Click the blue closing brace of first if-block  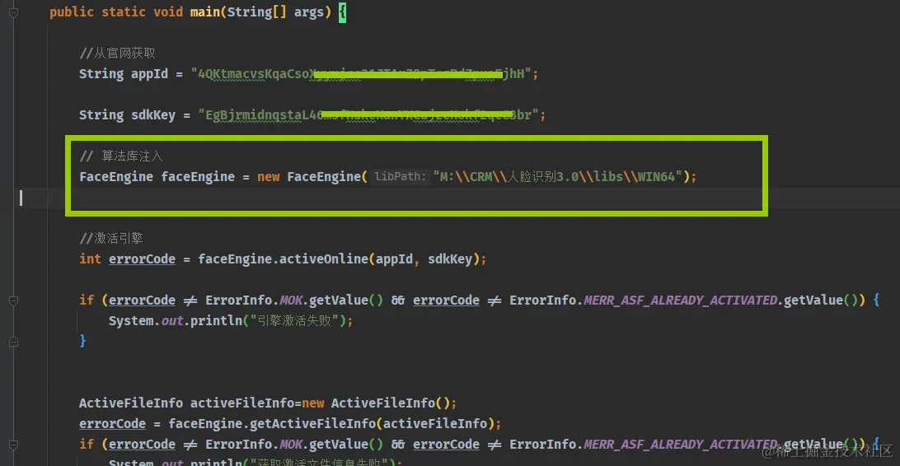(x=82, y=341)
